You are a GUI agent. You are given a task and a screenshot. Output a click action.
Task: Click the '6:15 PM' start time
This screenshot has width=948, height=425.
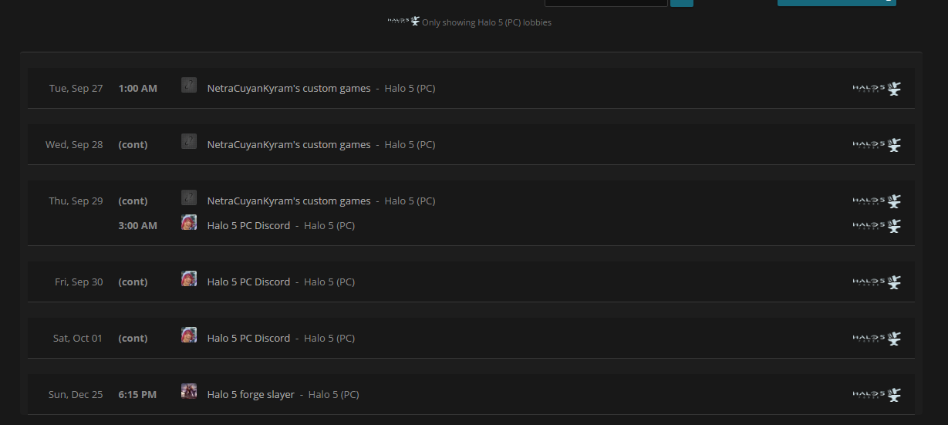tap(137, 395)
